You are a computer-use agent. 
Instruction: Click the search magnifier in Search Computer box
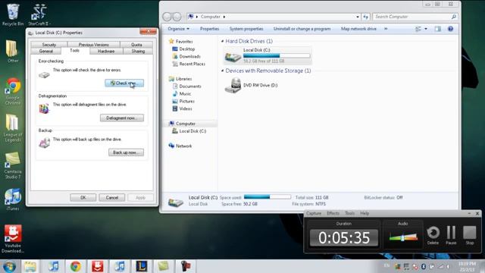pos(453,17)
